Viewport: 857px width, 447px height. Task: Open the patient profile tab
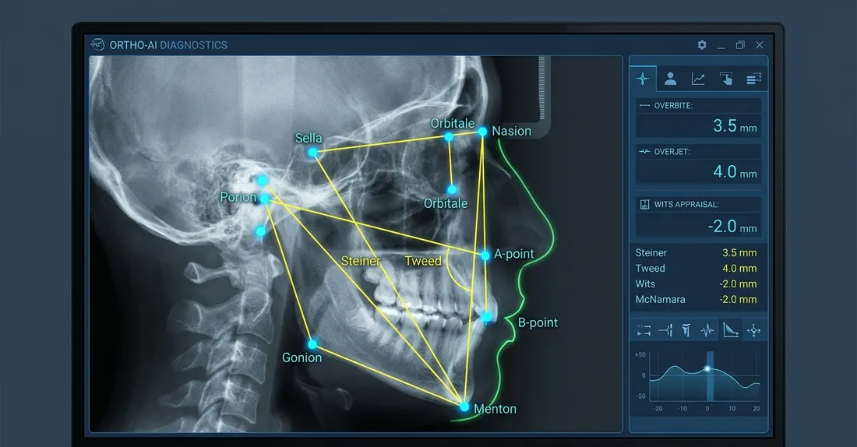(670, 79)
